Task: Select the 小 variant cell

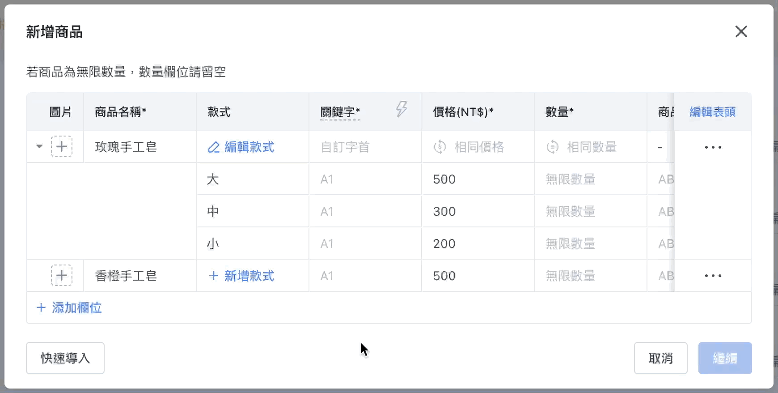Action: point(253,243)
